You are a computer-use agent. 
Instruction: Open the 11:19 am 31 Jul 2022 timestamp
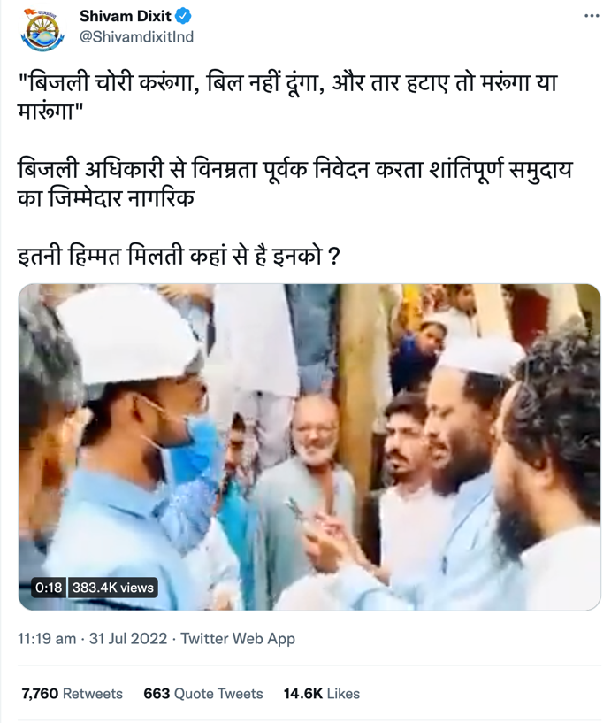(92, 639)
